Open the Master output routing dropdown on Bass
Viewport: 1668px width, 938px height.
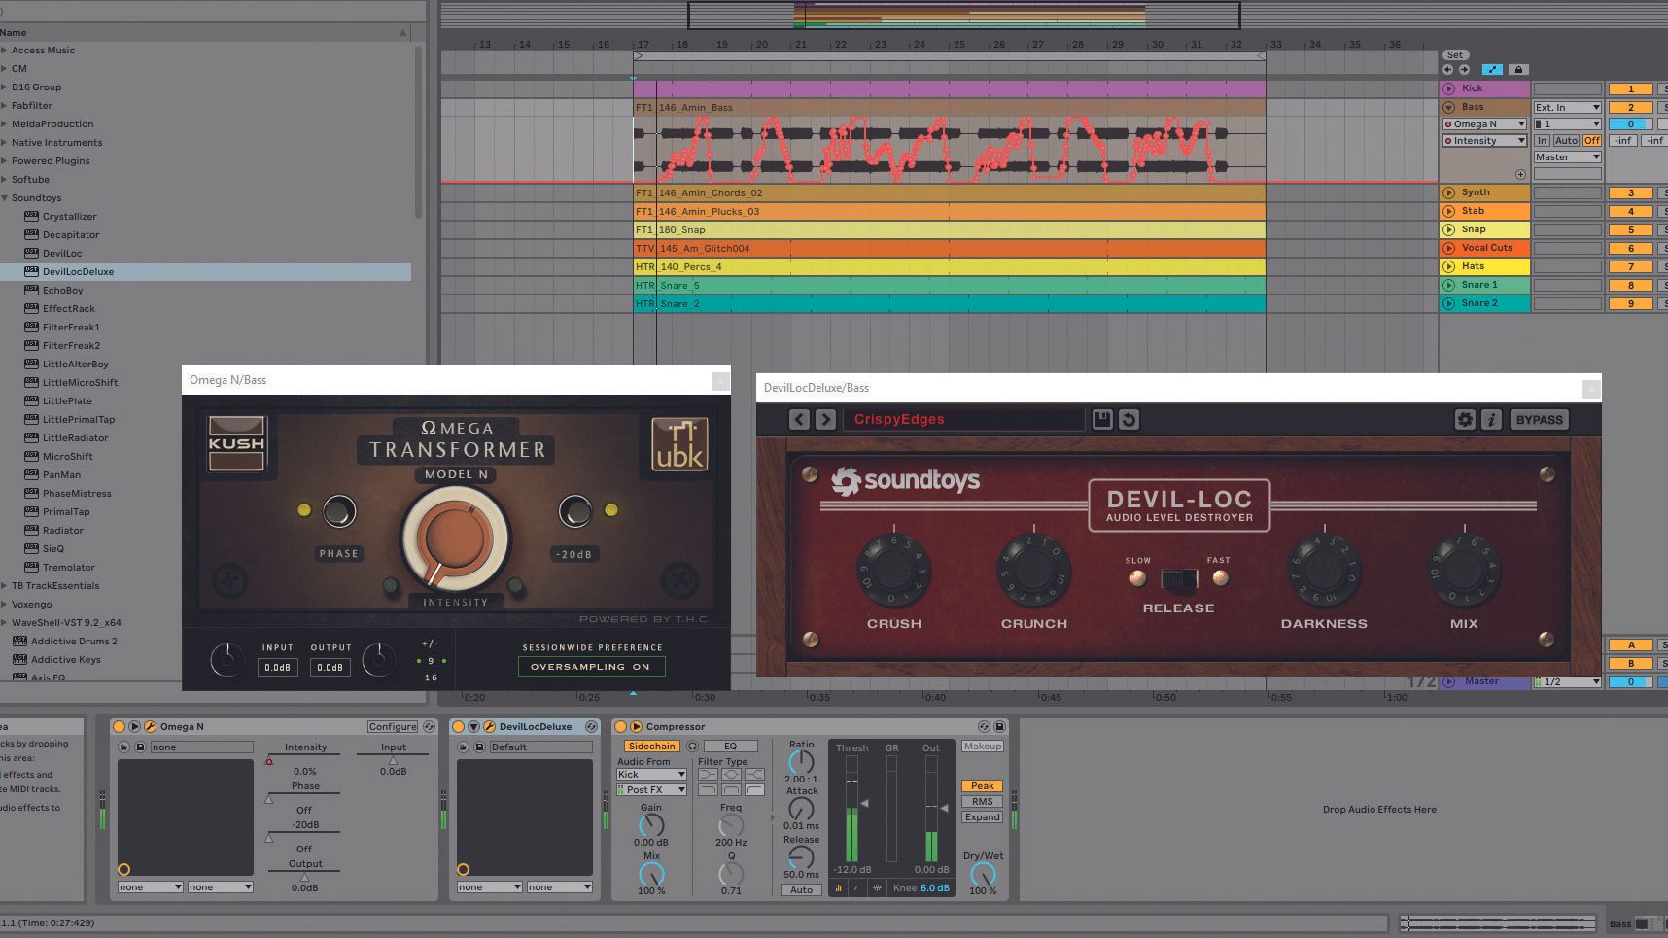tap(1567, 156)
